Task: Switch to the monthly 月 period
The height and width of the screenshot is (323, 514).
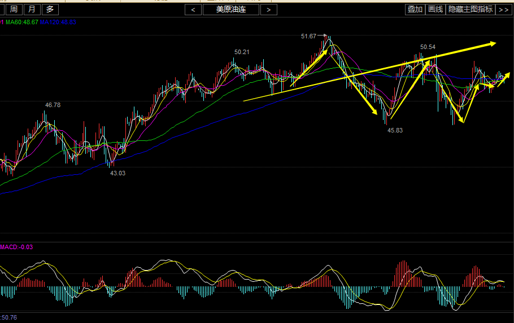Action: [x=32, y=9]
